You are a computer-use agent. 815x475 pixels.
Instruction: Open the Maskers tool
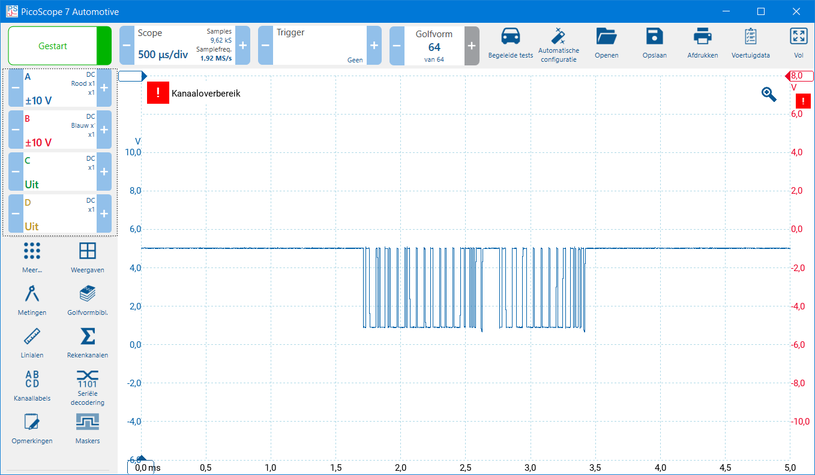point(88,423)
